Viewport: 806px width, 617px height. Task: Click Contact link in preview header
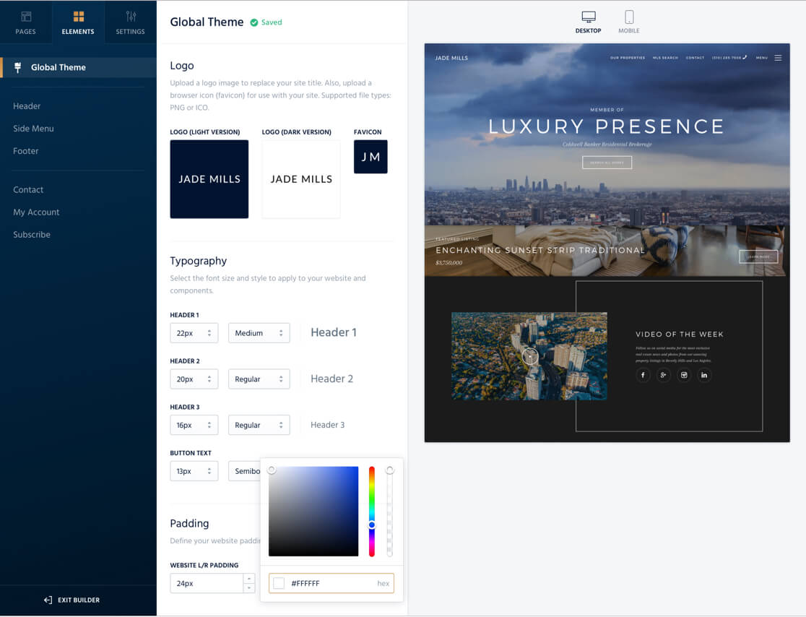[x=695, y=58]
